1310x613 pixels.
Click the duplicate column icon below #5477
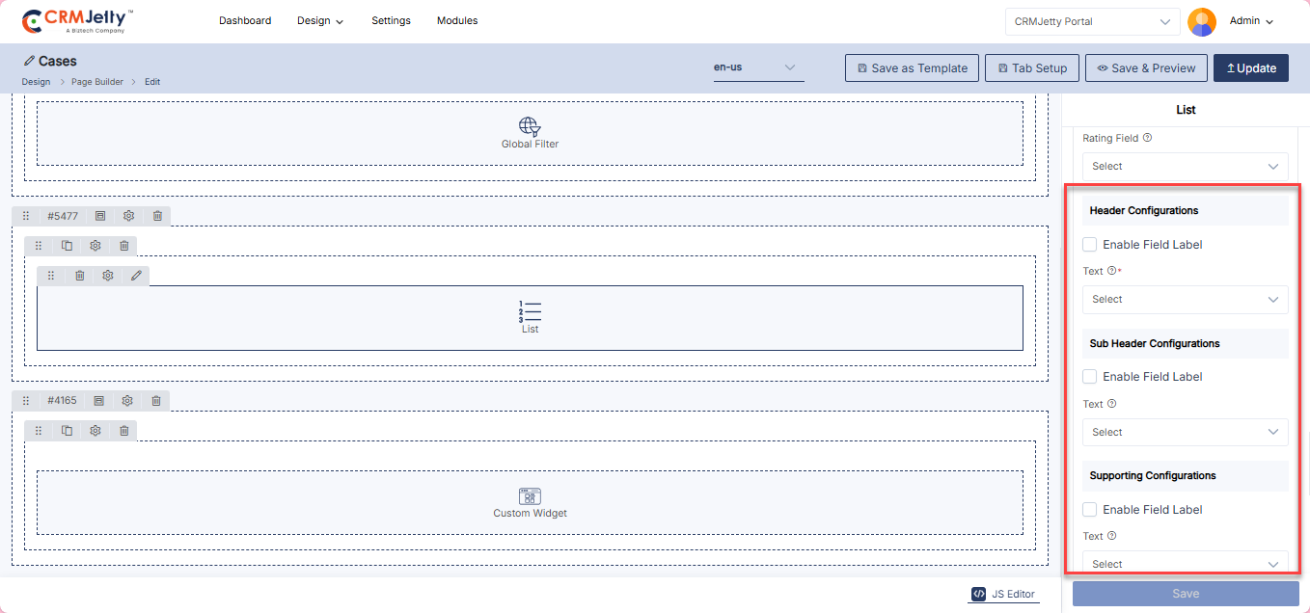click(67, 246)
